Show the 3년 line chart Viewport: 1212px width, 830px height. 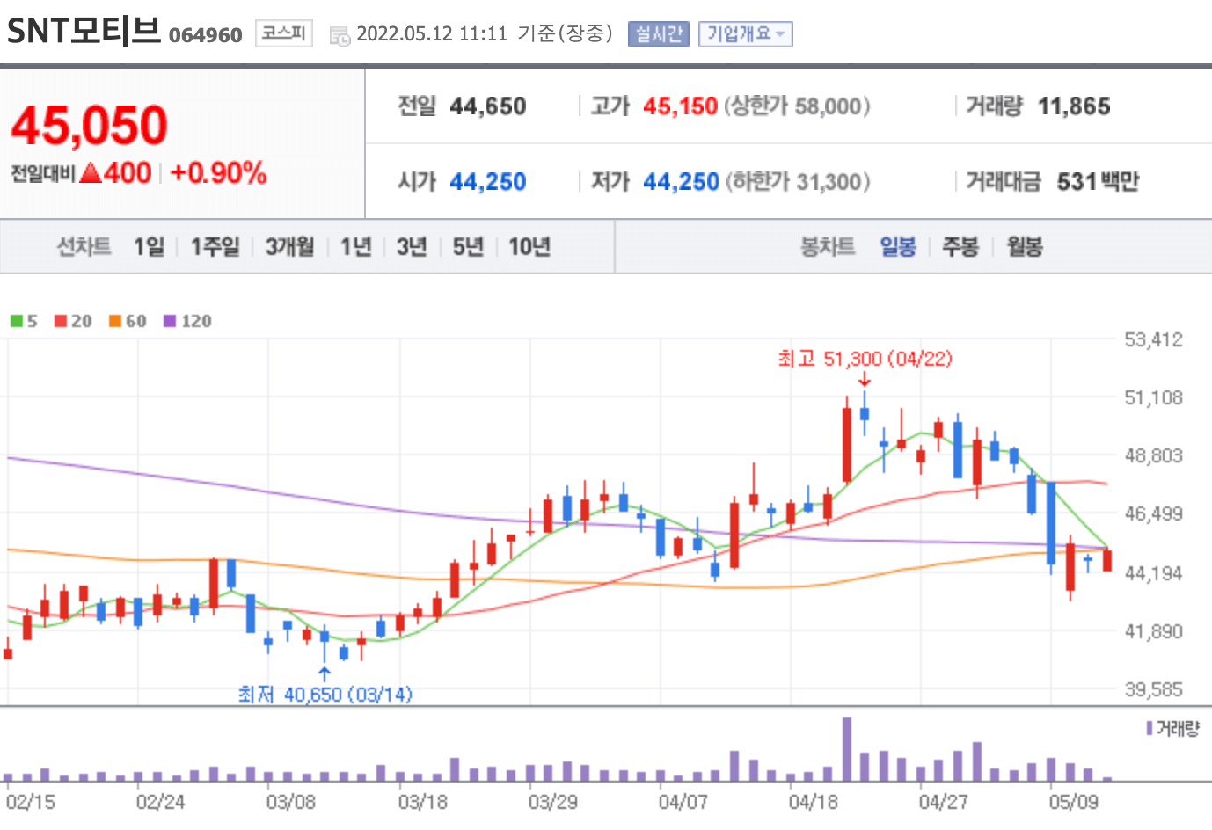[x=412, y=247]
